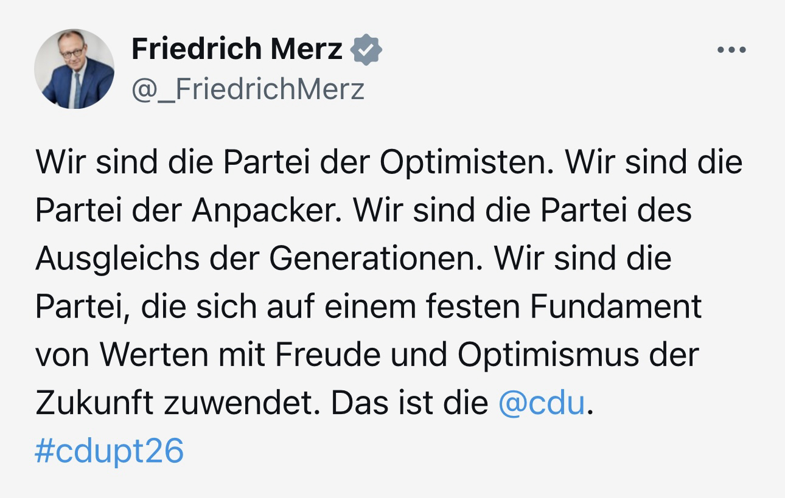Open Friedrich Merz's profile picture
The image size is (785, 498).
point(74,69)
